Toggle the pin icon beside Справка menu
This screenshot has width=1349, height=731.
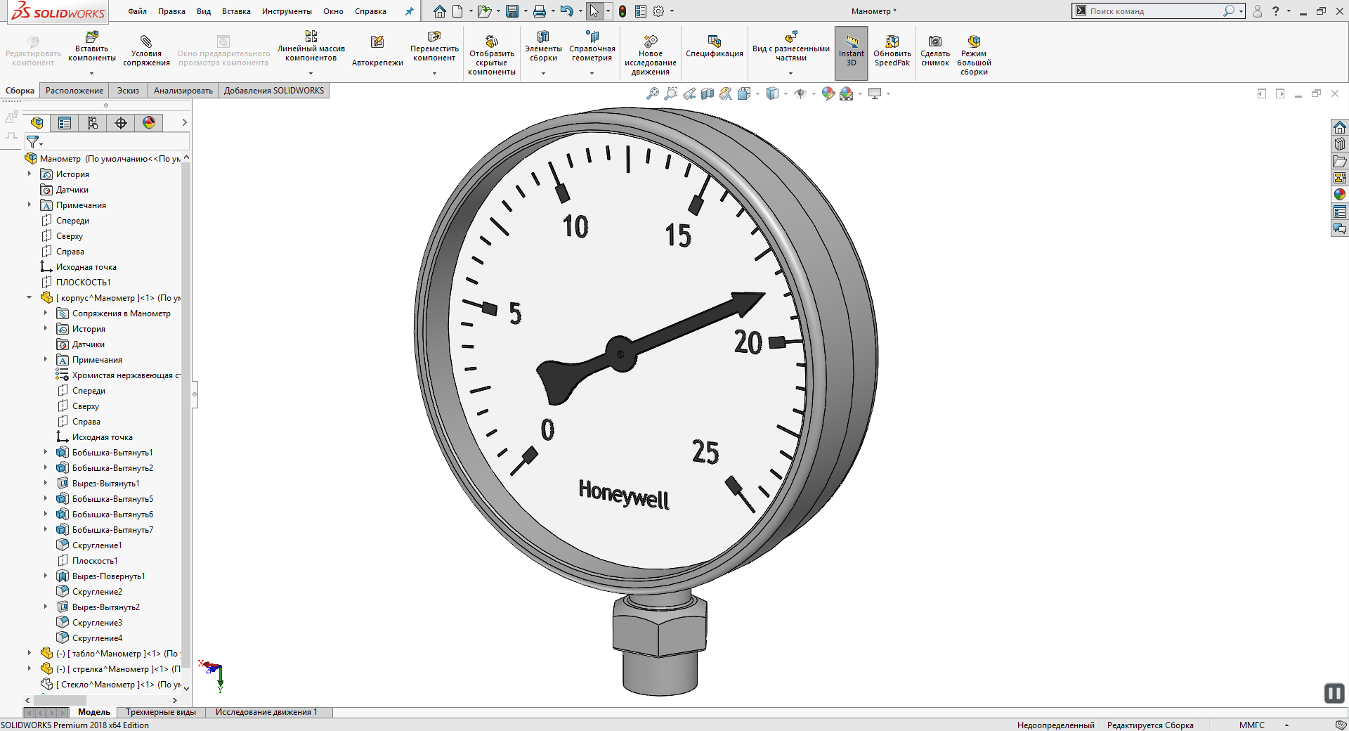point(410,11)
